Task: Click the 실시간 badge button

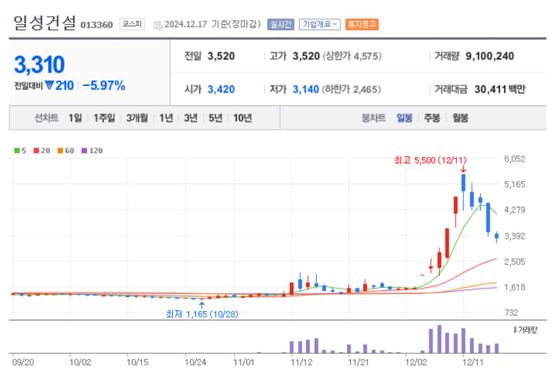Action: click(280, 25)
